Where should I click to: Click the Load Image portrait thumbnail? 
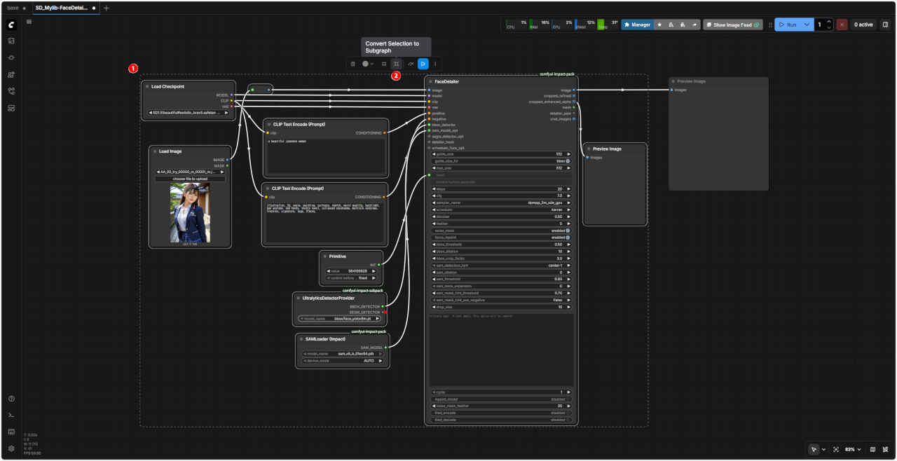[190, 213]
